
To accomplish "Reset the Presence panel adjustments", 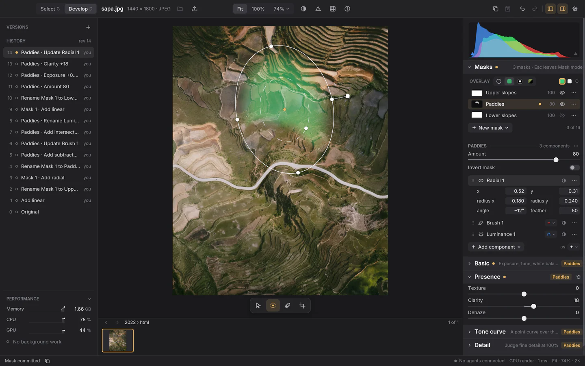I will (x=578, y=277).
